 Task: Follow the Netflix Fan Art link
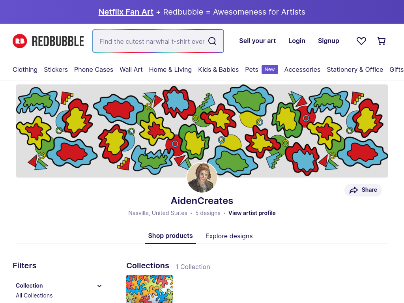click(x=126, y=12)
